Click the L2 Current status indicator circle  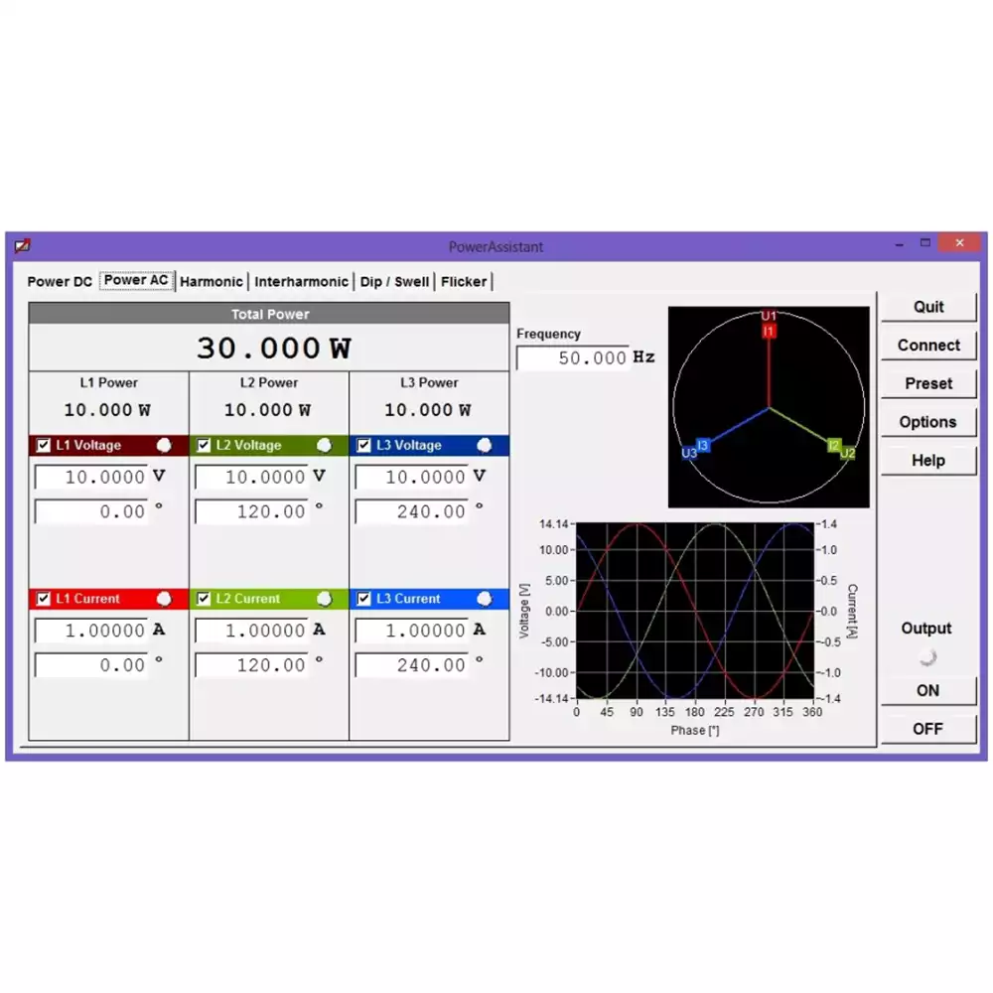point(325,599)
